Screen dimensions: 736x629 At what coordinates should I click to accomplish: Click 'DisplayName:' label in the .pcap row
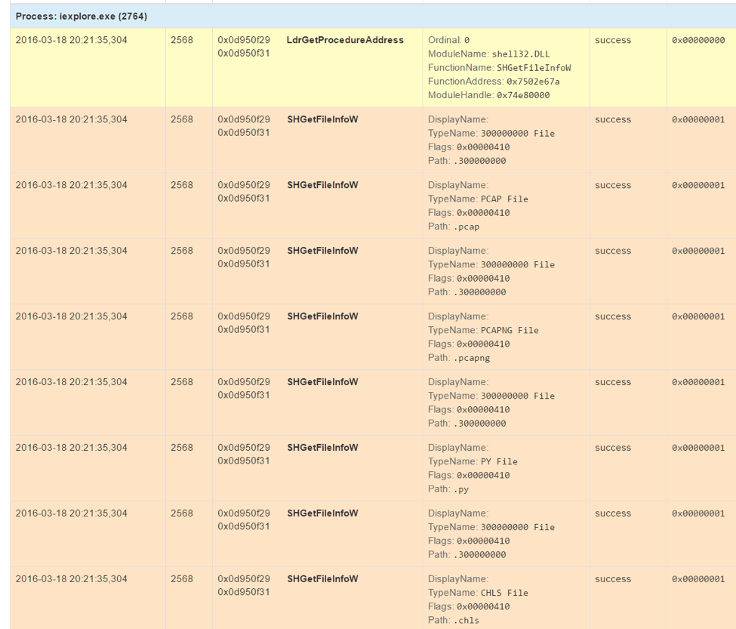pyautogui.click(x=458, y=185)
